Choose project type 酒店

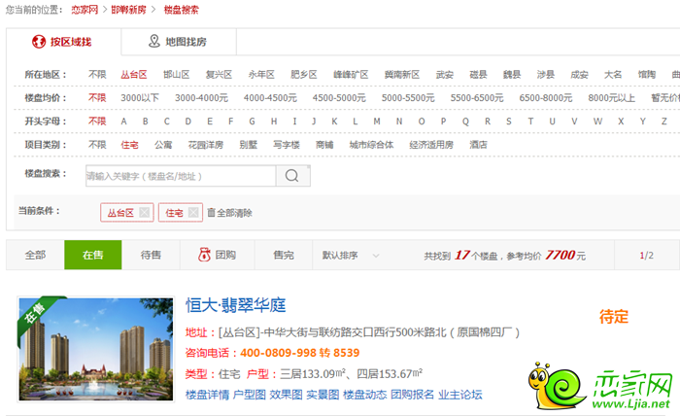click(x=478, y=145)
